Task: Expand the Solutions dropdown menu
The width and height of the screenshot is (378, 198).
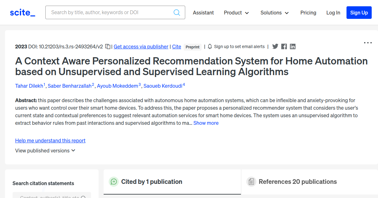Action: tap(275, 13)
